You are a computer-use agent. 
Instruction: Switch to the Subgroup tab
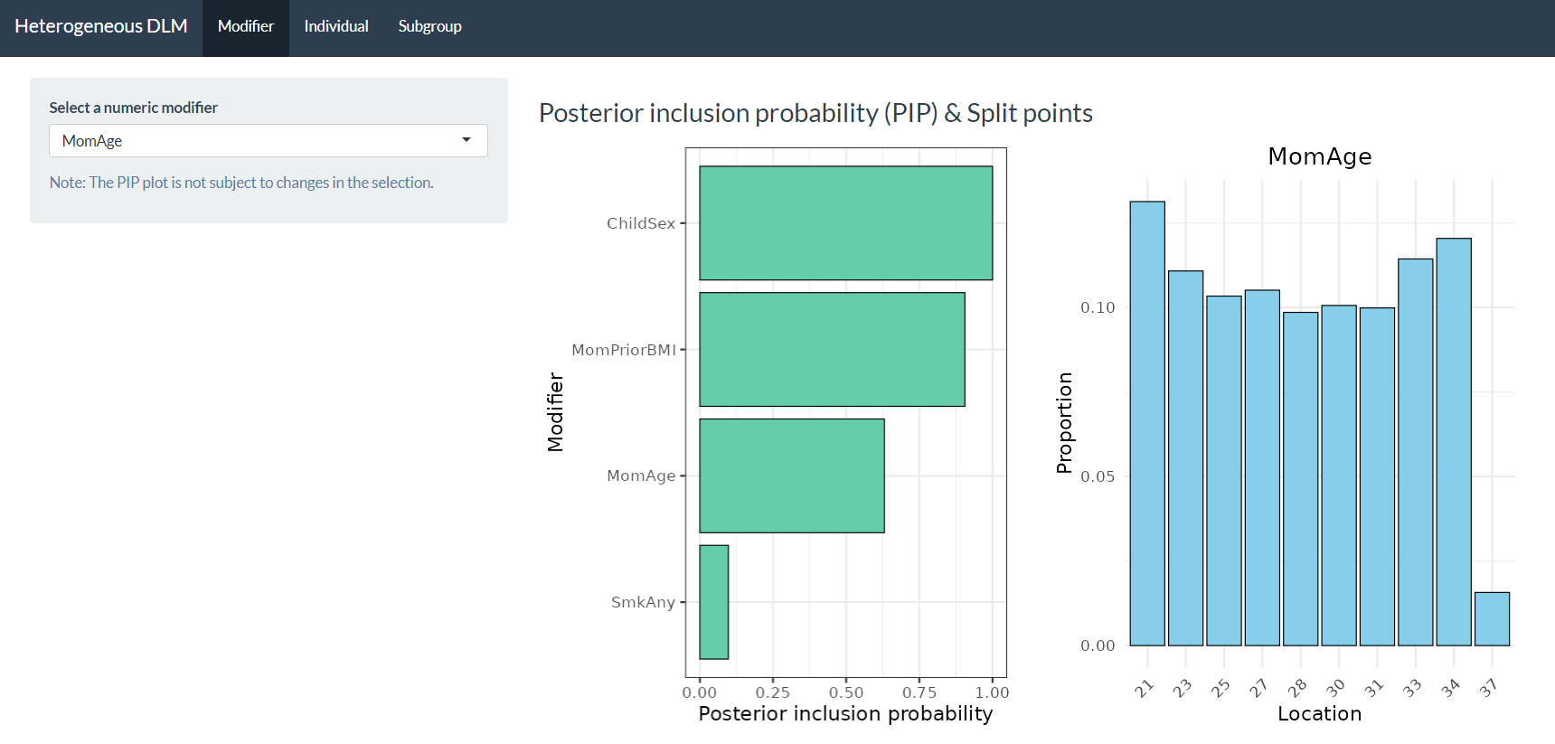coord(429,27)
